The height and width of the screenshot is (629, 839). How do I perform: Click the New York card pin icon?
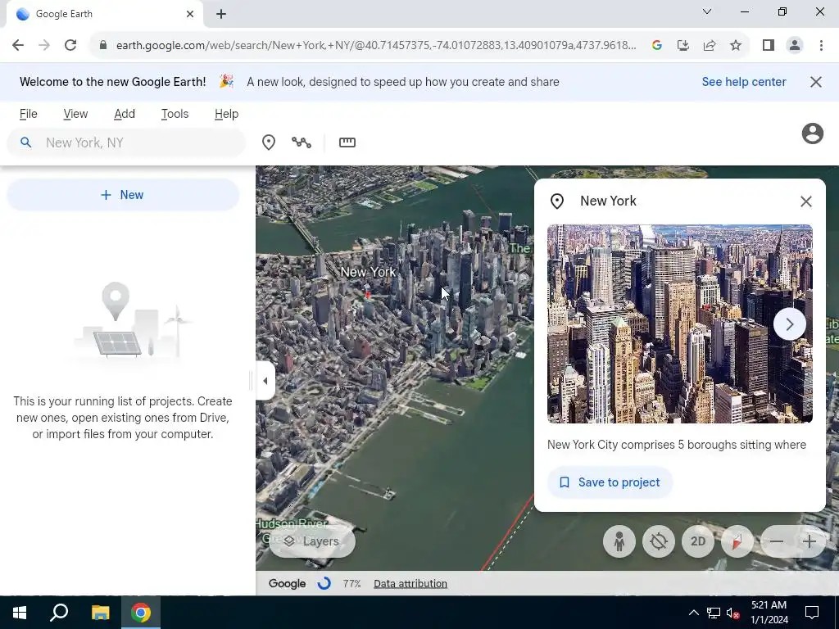[x=557, y=201]
